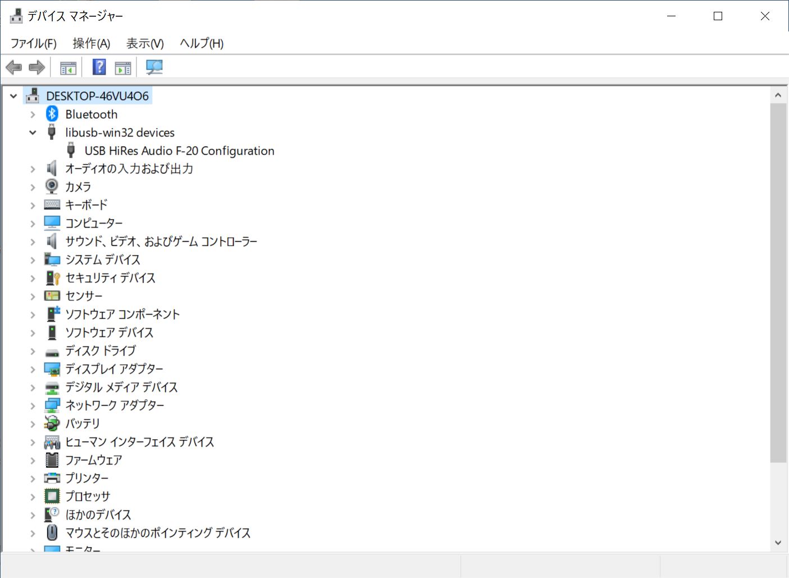Select the drive icon beside ディスク ドライブ

[x=52, y=352]
